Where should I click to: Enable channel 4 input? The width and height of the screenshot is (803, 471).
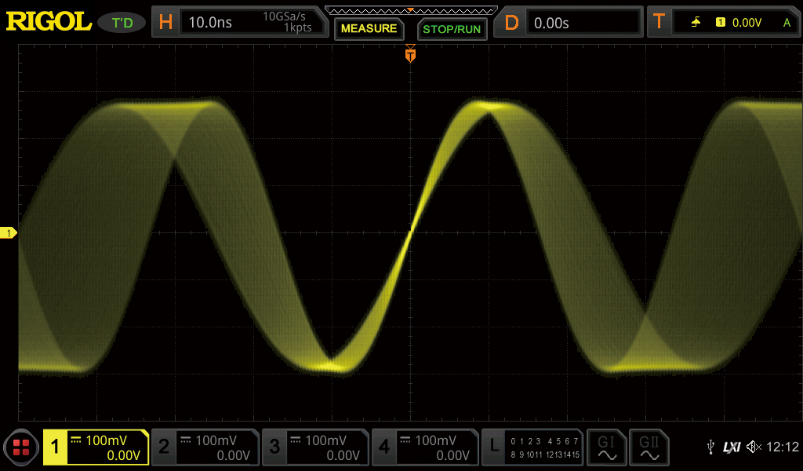(x=424, y=447)
